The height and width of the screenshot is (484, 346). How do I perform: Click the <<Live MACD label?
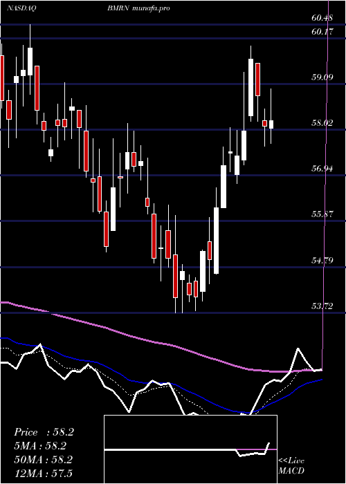(291, 466)
